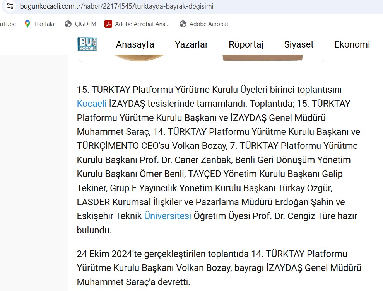Click the text 'Prof. Dr. Caner Zanbak'

(185, 160)
